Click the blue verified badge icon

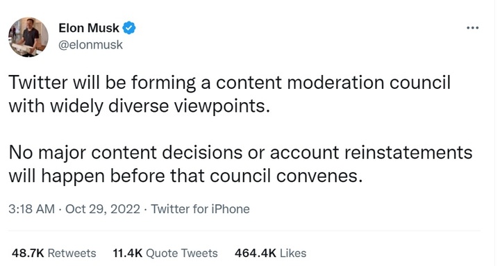(129, 28)
